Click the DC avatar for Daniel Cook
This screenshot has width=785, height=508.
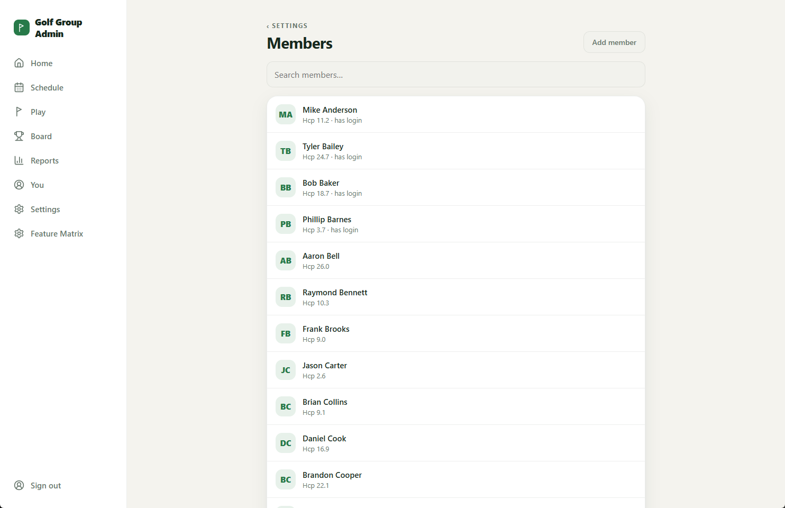(x=286, y=443)
